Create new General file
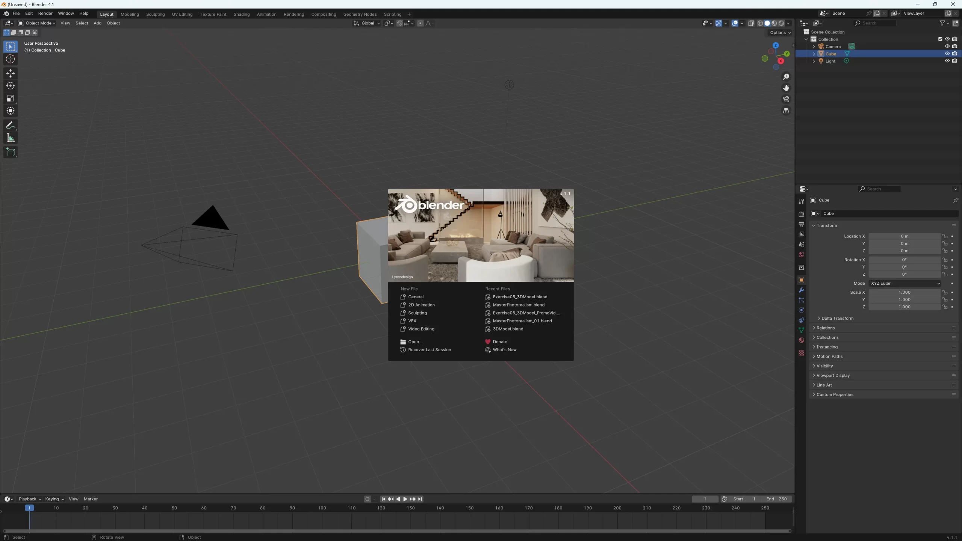Image resolution: width=962 pixels, height=541 pixels. (416, 297)
